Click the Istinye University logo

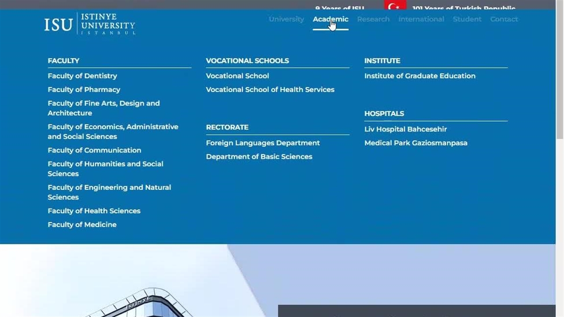pyautogui.click(x=89, y=24)
